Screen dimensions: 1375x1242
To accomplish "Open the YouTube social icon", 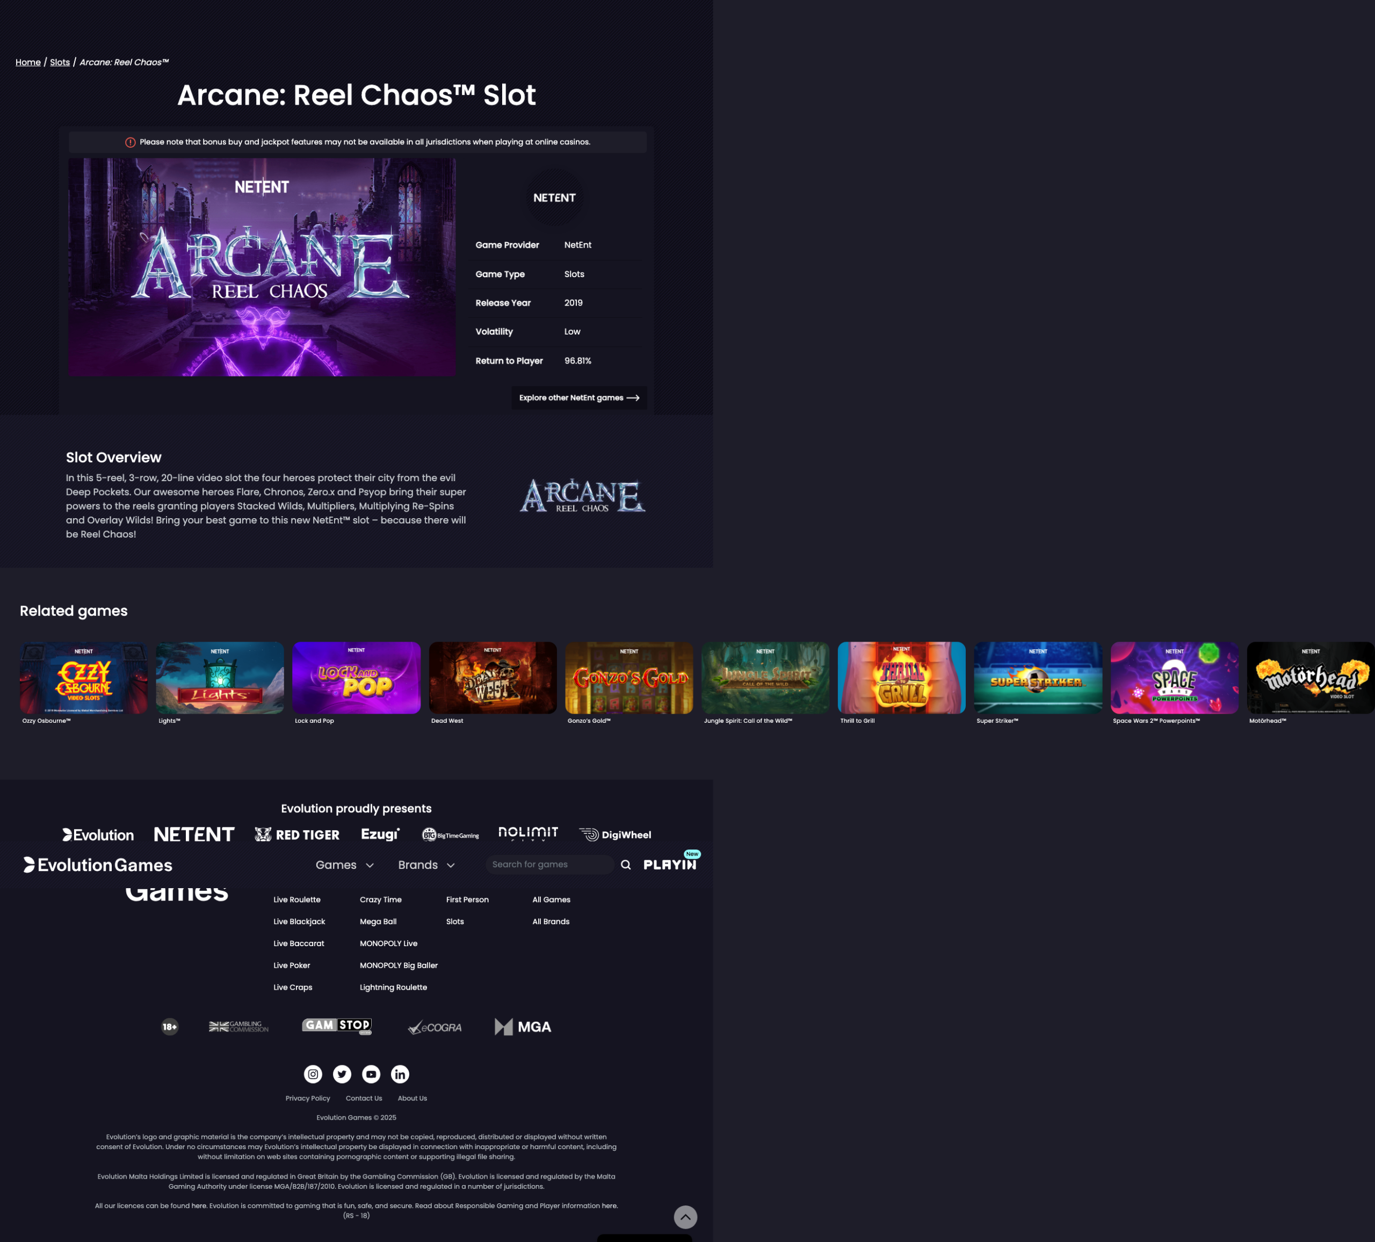I will coord(371,1074).
